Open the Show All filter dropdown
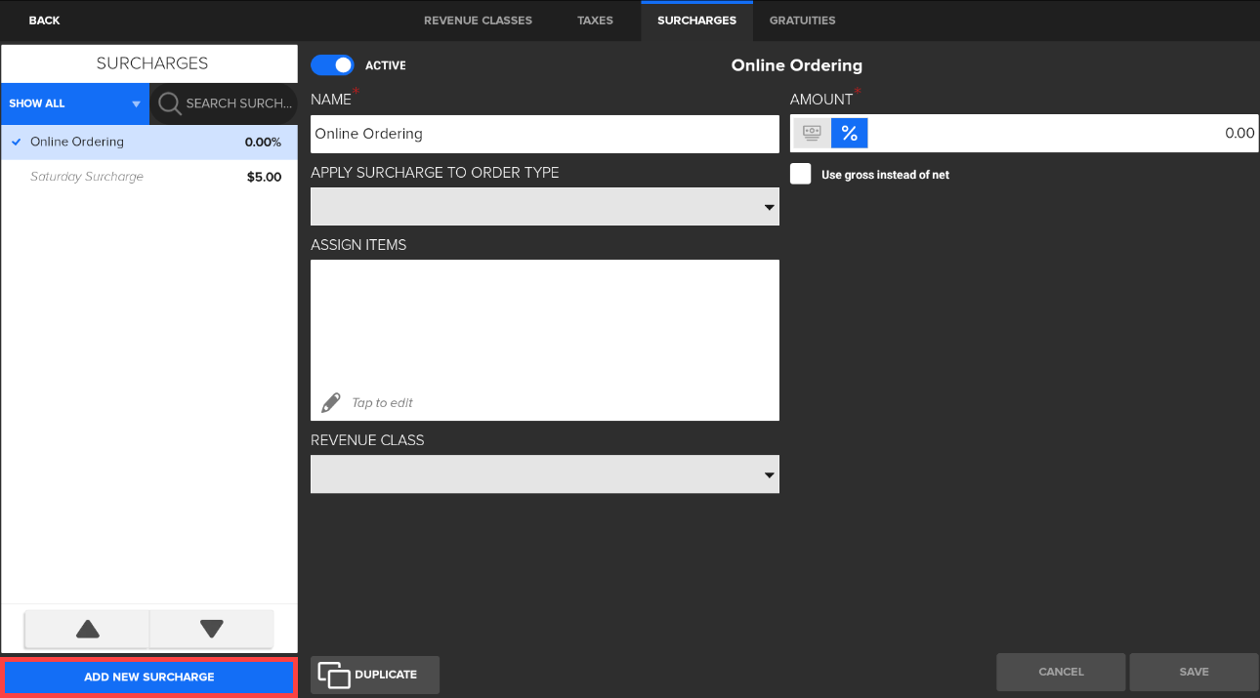Viewport: 1260px width, 698px height. pyautogui.click(x=75, y=103)
